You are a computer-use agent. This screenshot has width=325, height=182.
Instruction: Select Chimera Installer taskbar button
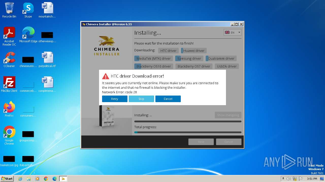[63, 179]
